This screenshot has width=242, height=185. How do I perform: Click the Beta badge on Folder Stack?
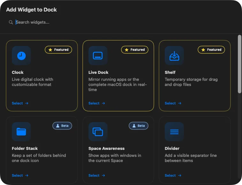pos(62,126)
